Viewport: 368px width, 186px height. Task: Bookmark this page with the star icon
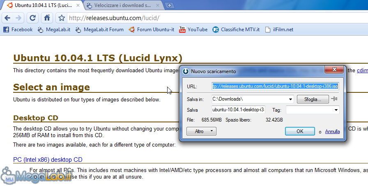62,18
